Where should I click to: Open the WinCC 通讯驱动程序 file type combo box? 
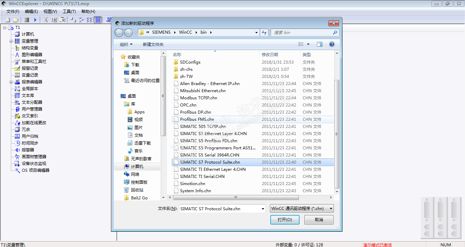point(302,209)
